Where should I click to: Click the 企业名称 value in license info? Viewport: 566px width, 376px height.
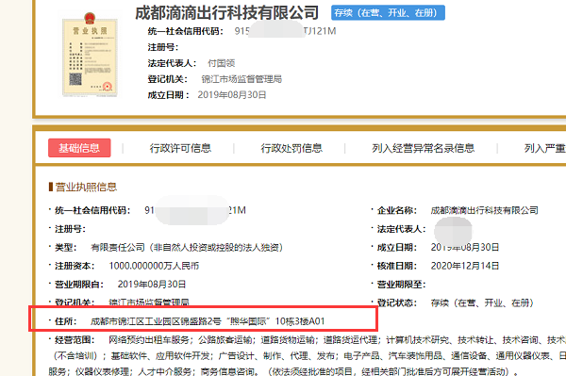[x=485, y=210]
